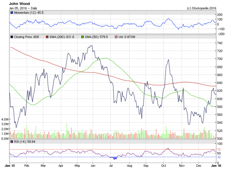
Task: Click the 'Apr' x-axis label
Action: (61, 166)
